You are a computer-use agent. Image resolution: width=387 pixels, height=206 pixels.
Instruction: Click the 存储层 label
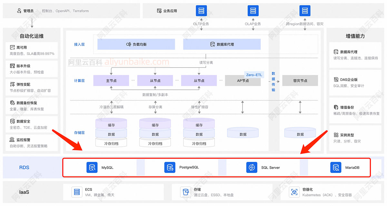click(x=79, y=132)
